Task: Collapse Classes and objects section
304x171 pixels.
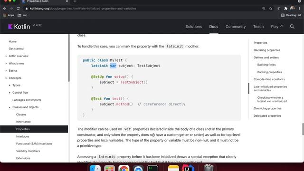Action: tap(9, 107)
